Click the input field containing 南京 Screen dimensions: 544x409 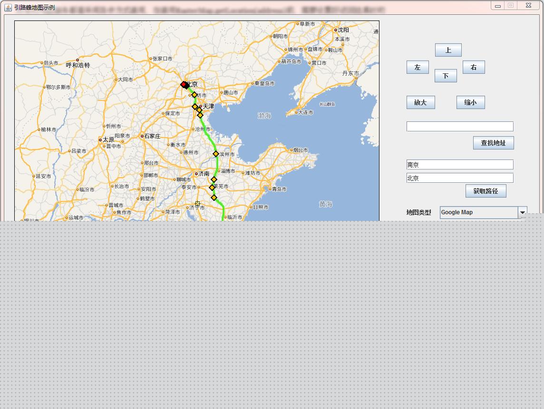click(460, 165)
